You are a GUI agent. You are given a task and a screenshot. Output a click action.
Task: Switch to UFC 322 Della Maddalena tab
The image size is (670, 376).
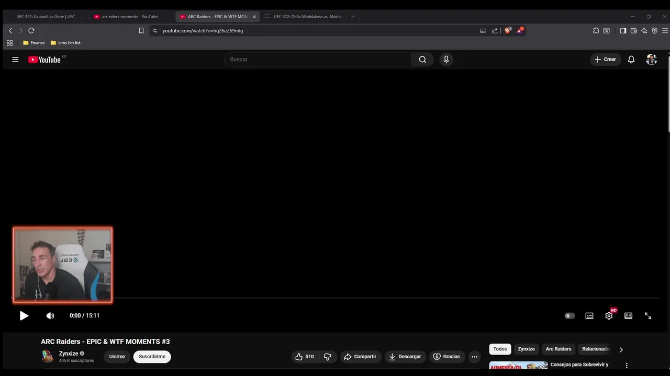click(x=304, y=17)
